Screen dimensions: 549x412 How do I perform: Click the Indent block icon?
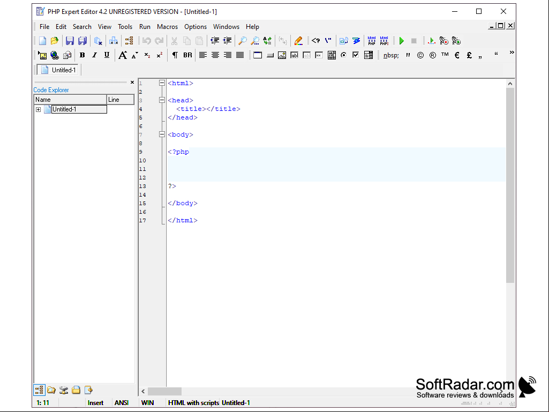coord(227,41)
